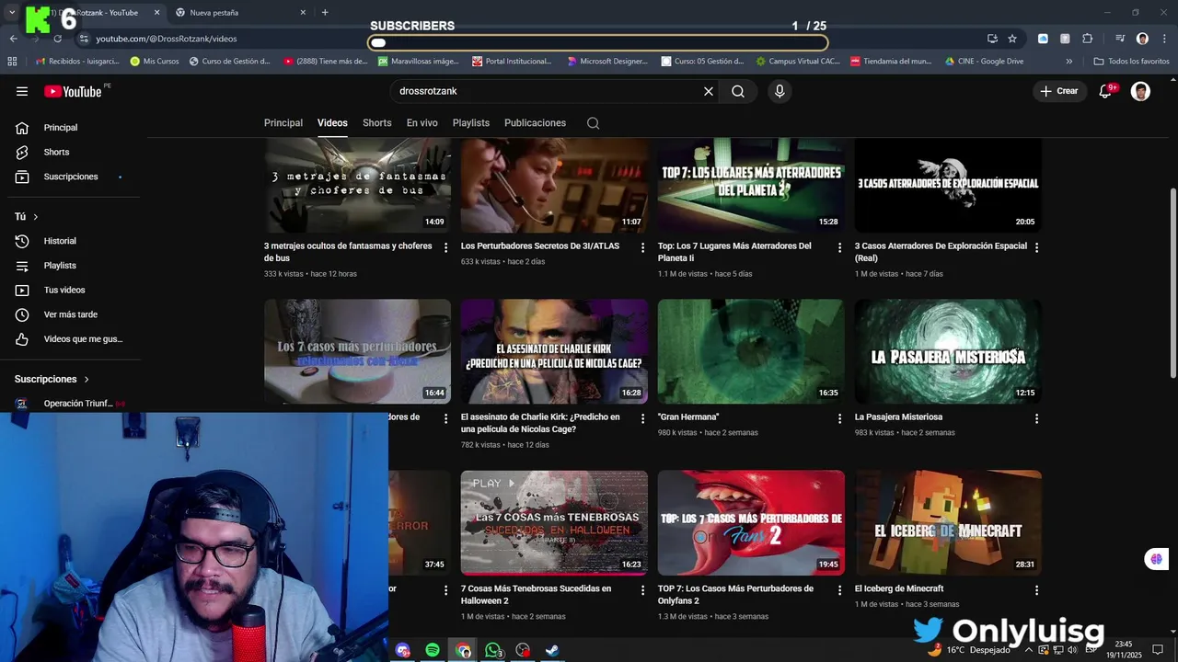Screen dimensions: 1178x662
Task: Open the Operación Triunfo subscription channel
Action: pyautogui.click(x=74, y=404)
